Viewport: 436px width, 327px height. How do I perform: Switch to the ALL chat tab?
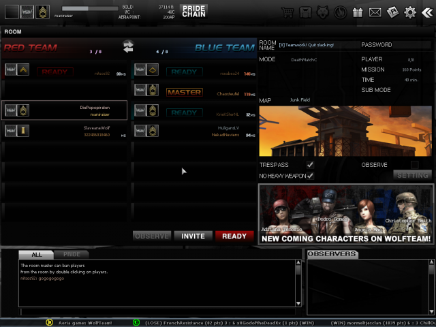(x=35, y=254)
